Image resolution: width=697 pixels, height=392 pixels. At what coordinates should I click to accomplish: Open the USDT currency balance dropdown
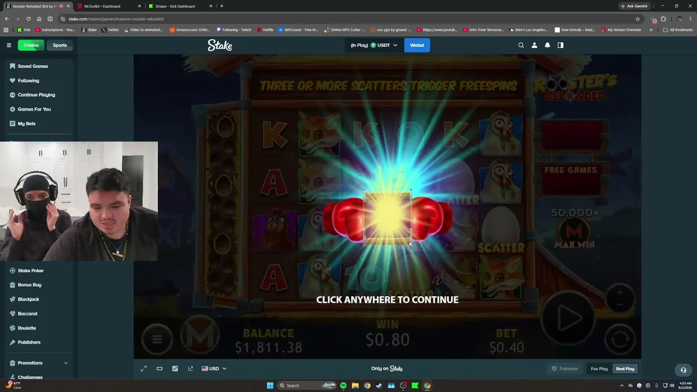[x=374, y=45]
